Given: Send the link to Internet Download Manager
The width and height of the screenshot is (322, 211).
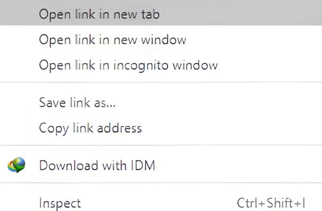Looking at the screenshot, I should [97, 166].
